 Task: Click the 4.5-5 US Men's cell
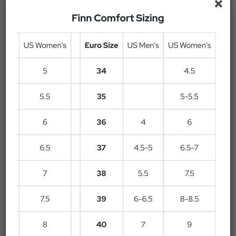[x=143, y=148]
